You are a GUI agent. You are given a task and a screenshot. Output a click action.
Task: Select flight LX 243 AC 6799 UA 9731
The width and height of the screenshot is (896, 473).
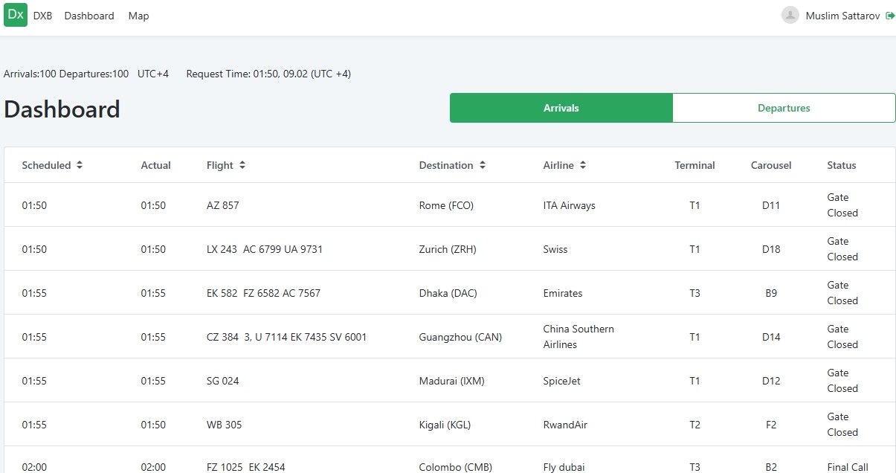click(x=265, y=249)
